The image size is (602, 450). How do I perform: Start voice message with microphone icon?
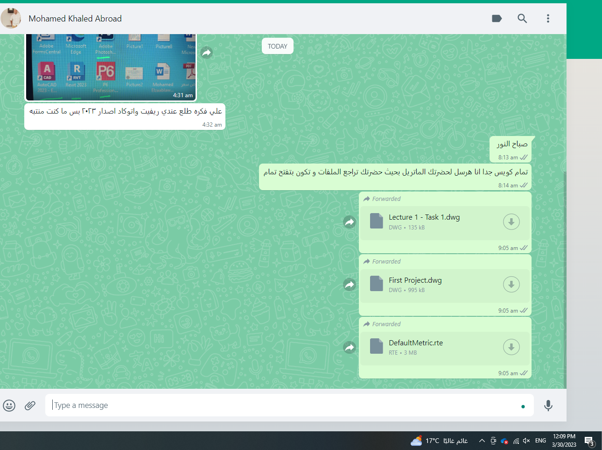tap(548, 405)
